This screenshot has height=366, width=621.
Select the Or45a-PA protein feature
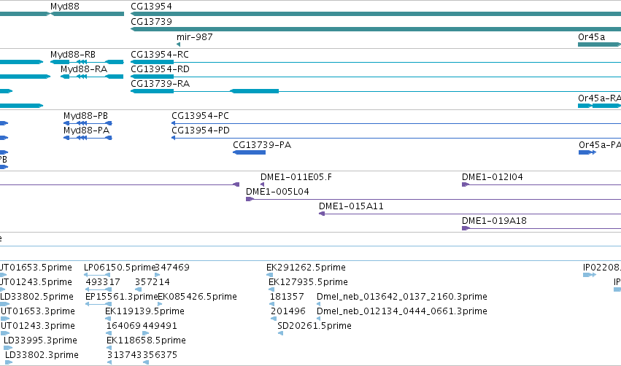587,152
